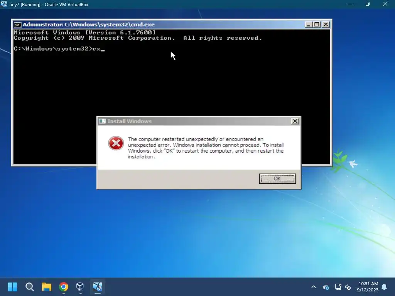The height and width of the screenshot is (296, 395).
Task: Show hidden system tray icons
Action: (x=314, y=287)
